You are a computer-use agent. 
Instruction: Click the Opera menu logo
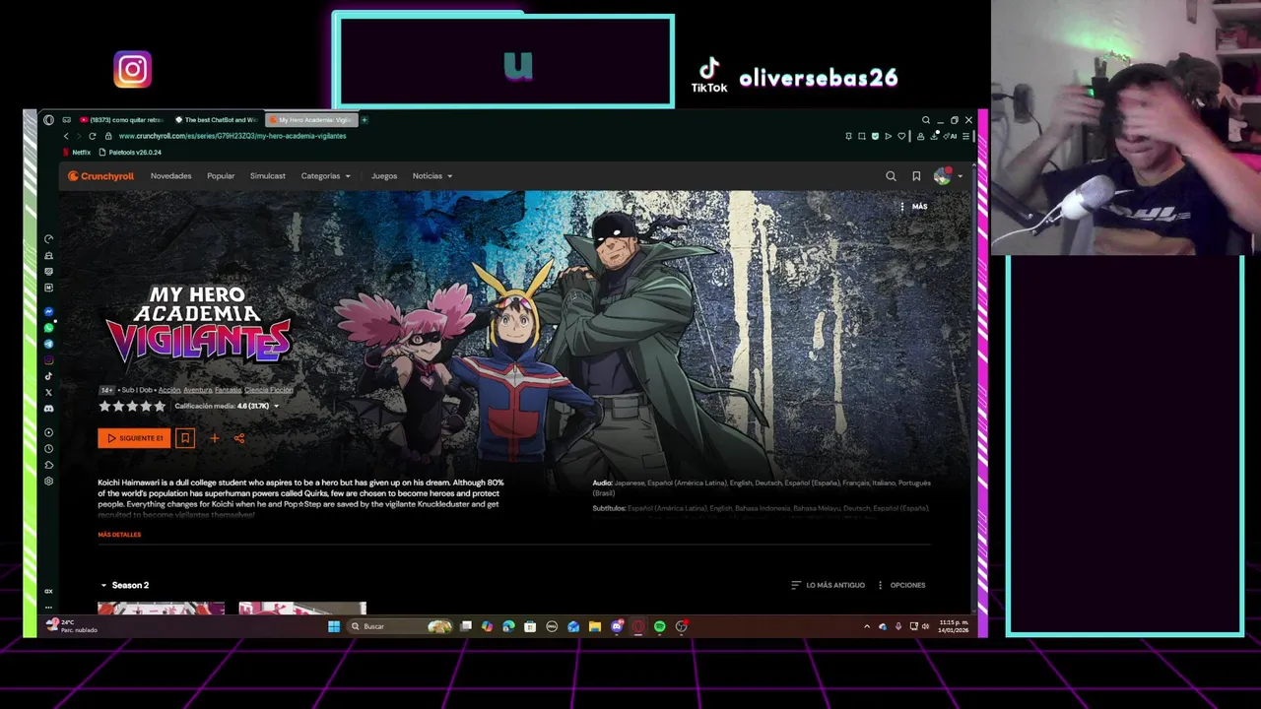point(48,120)
